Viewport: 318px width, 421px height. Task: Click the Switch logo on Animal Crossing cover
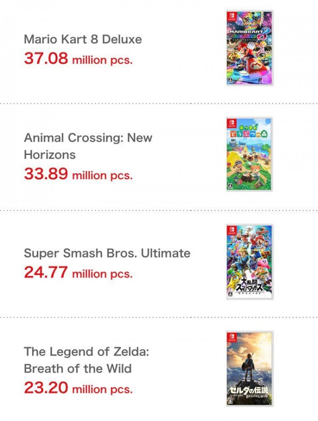pyautogui.click(x=231, y=123)
